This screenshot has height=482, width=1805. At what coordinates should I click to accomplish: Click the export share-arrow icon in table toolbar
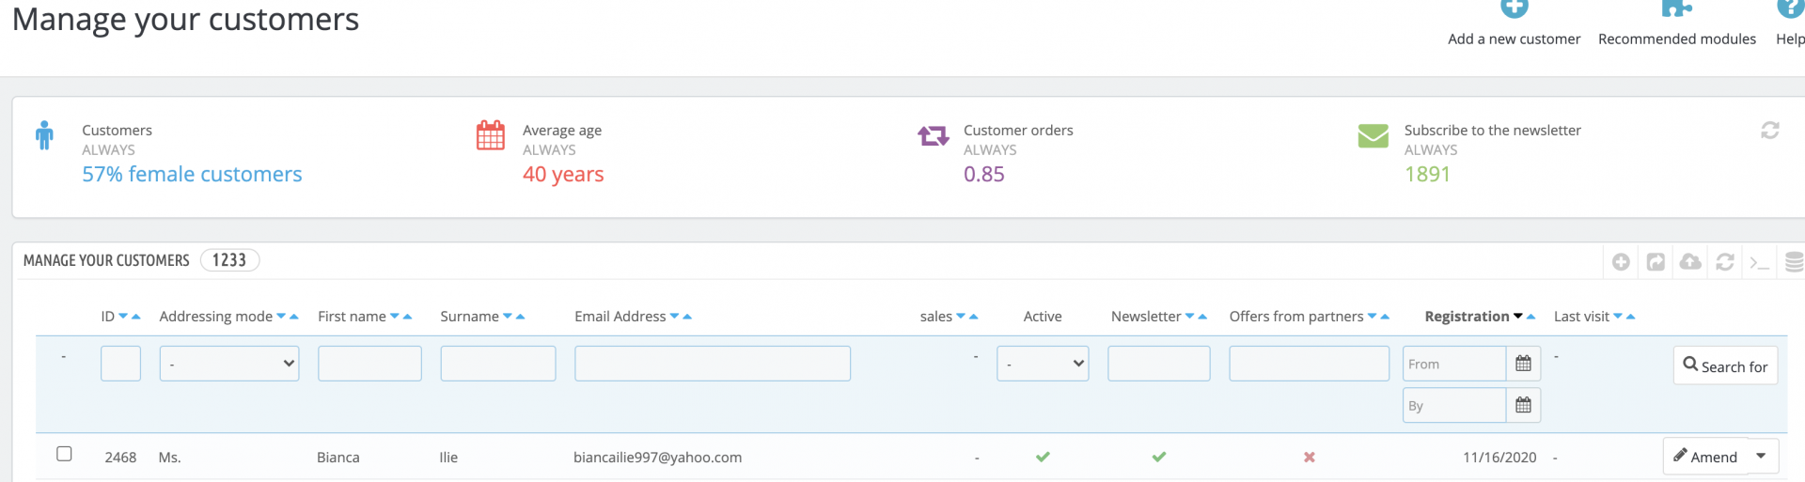click(1656, 262)
